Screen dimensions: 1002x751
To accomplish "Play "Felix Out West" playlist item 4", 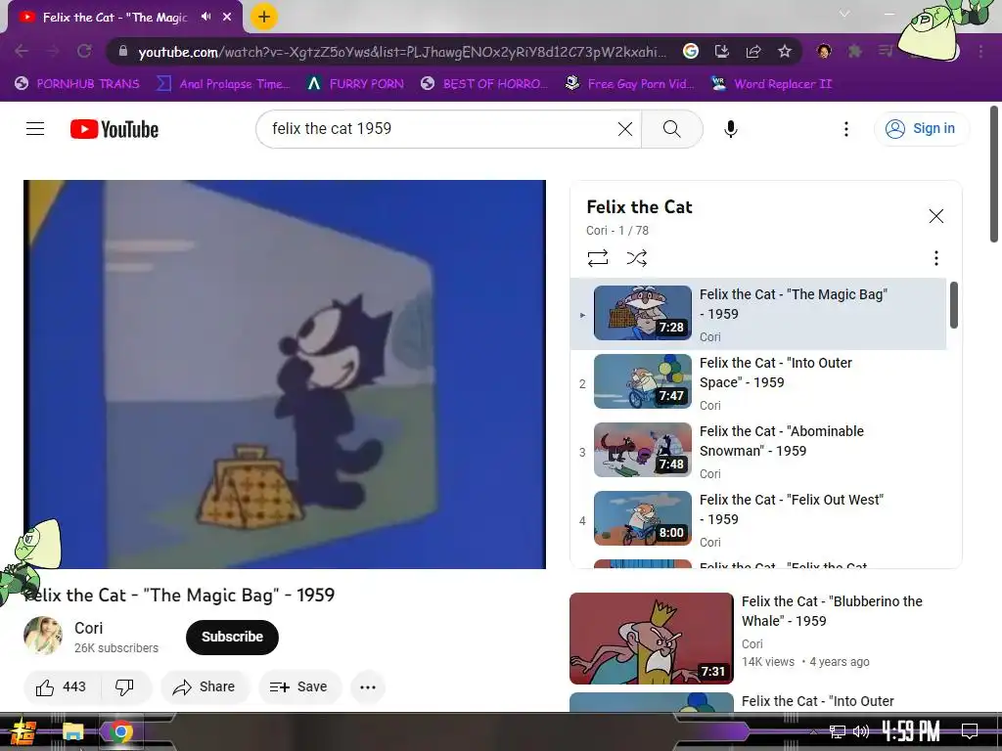I will (x=758, y=518).
